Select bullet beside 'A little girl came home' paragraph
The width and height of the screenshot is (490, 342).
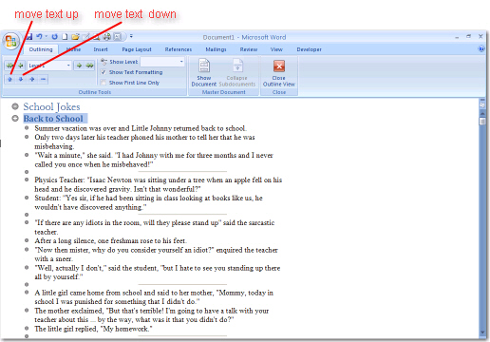(27, 293)
